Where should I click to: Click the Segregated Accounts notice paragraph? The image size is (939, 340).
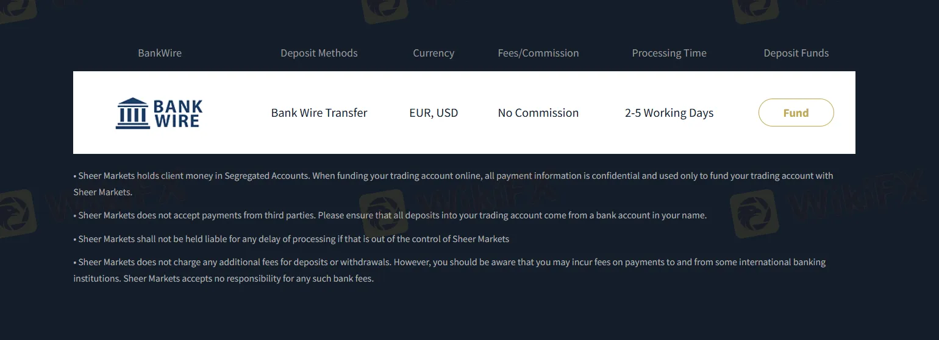(x=453, y=184)
